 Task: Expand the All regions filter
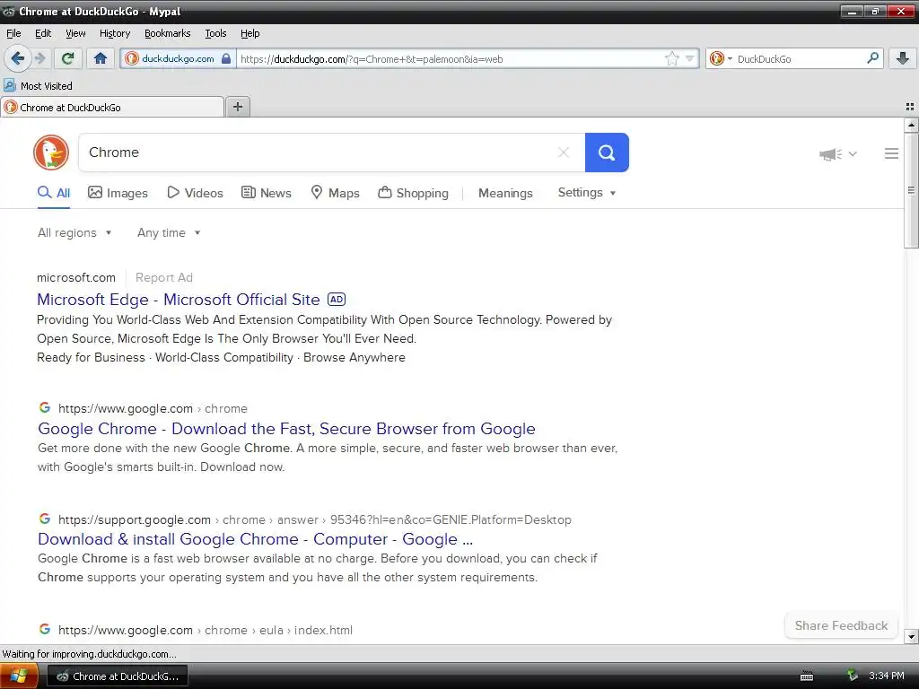74,232
